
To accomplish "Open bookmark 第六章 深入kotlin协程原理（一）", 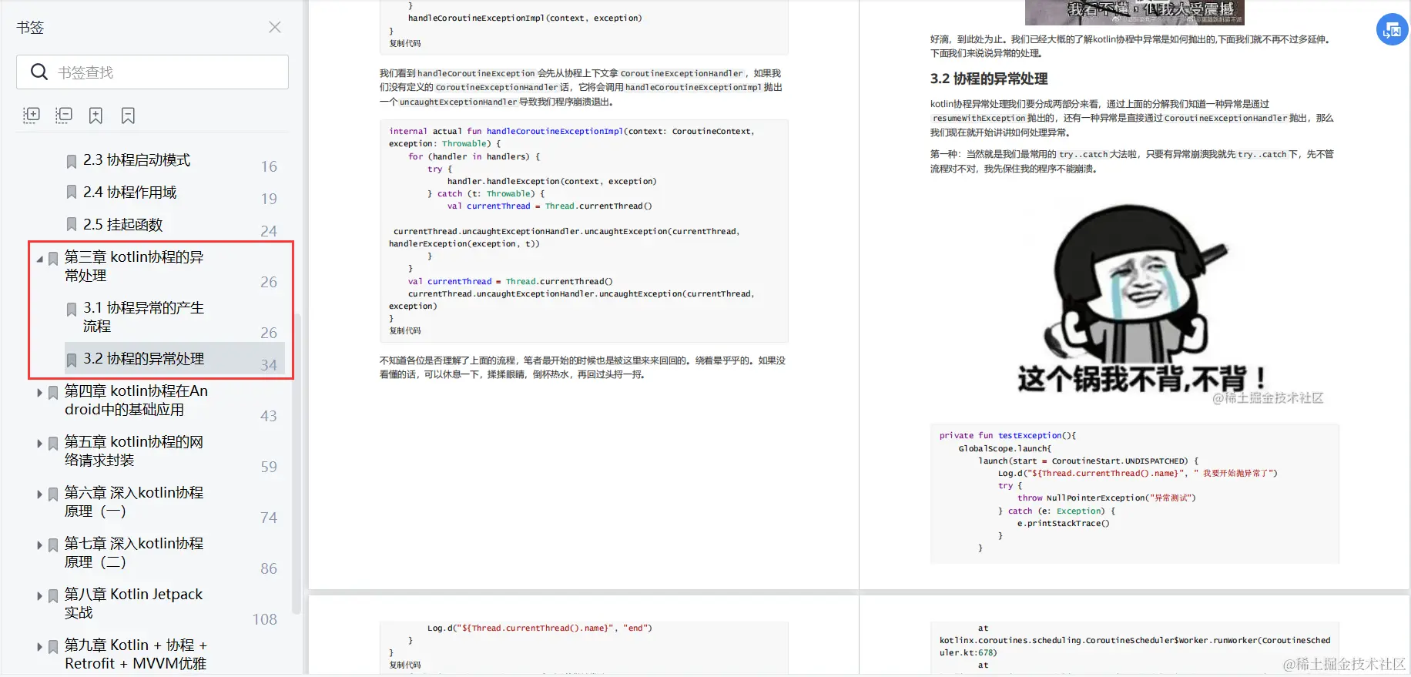I will (x=134, y=501).
